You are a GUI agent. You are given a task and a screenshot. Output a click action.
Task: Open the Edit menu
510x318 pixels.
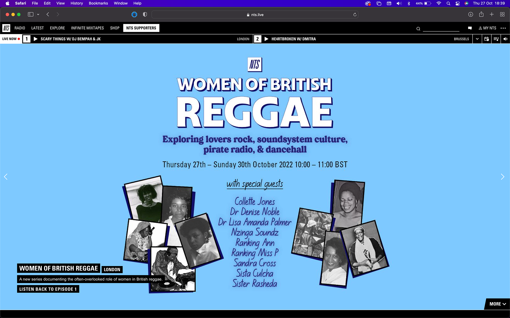47,3
